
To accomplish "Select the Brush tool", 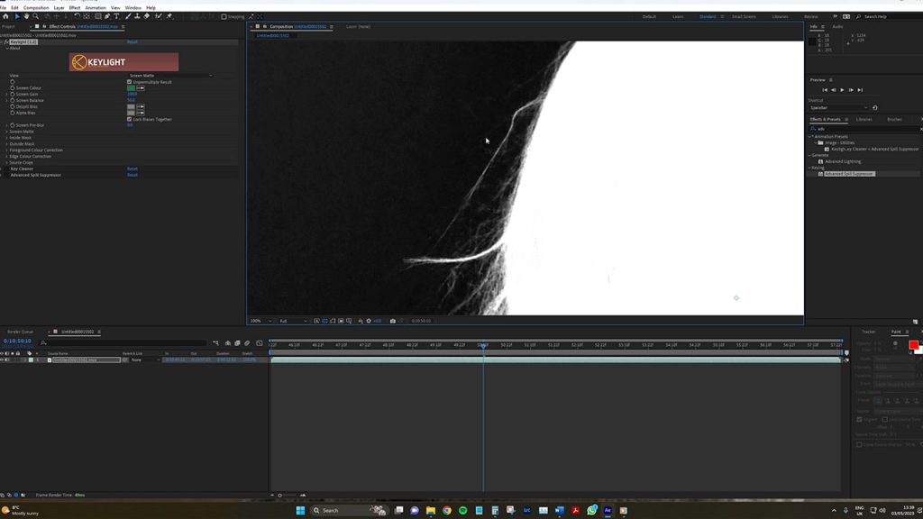I will [128, 16].
